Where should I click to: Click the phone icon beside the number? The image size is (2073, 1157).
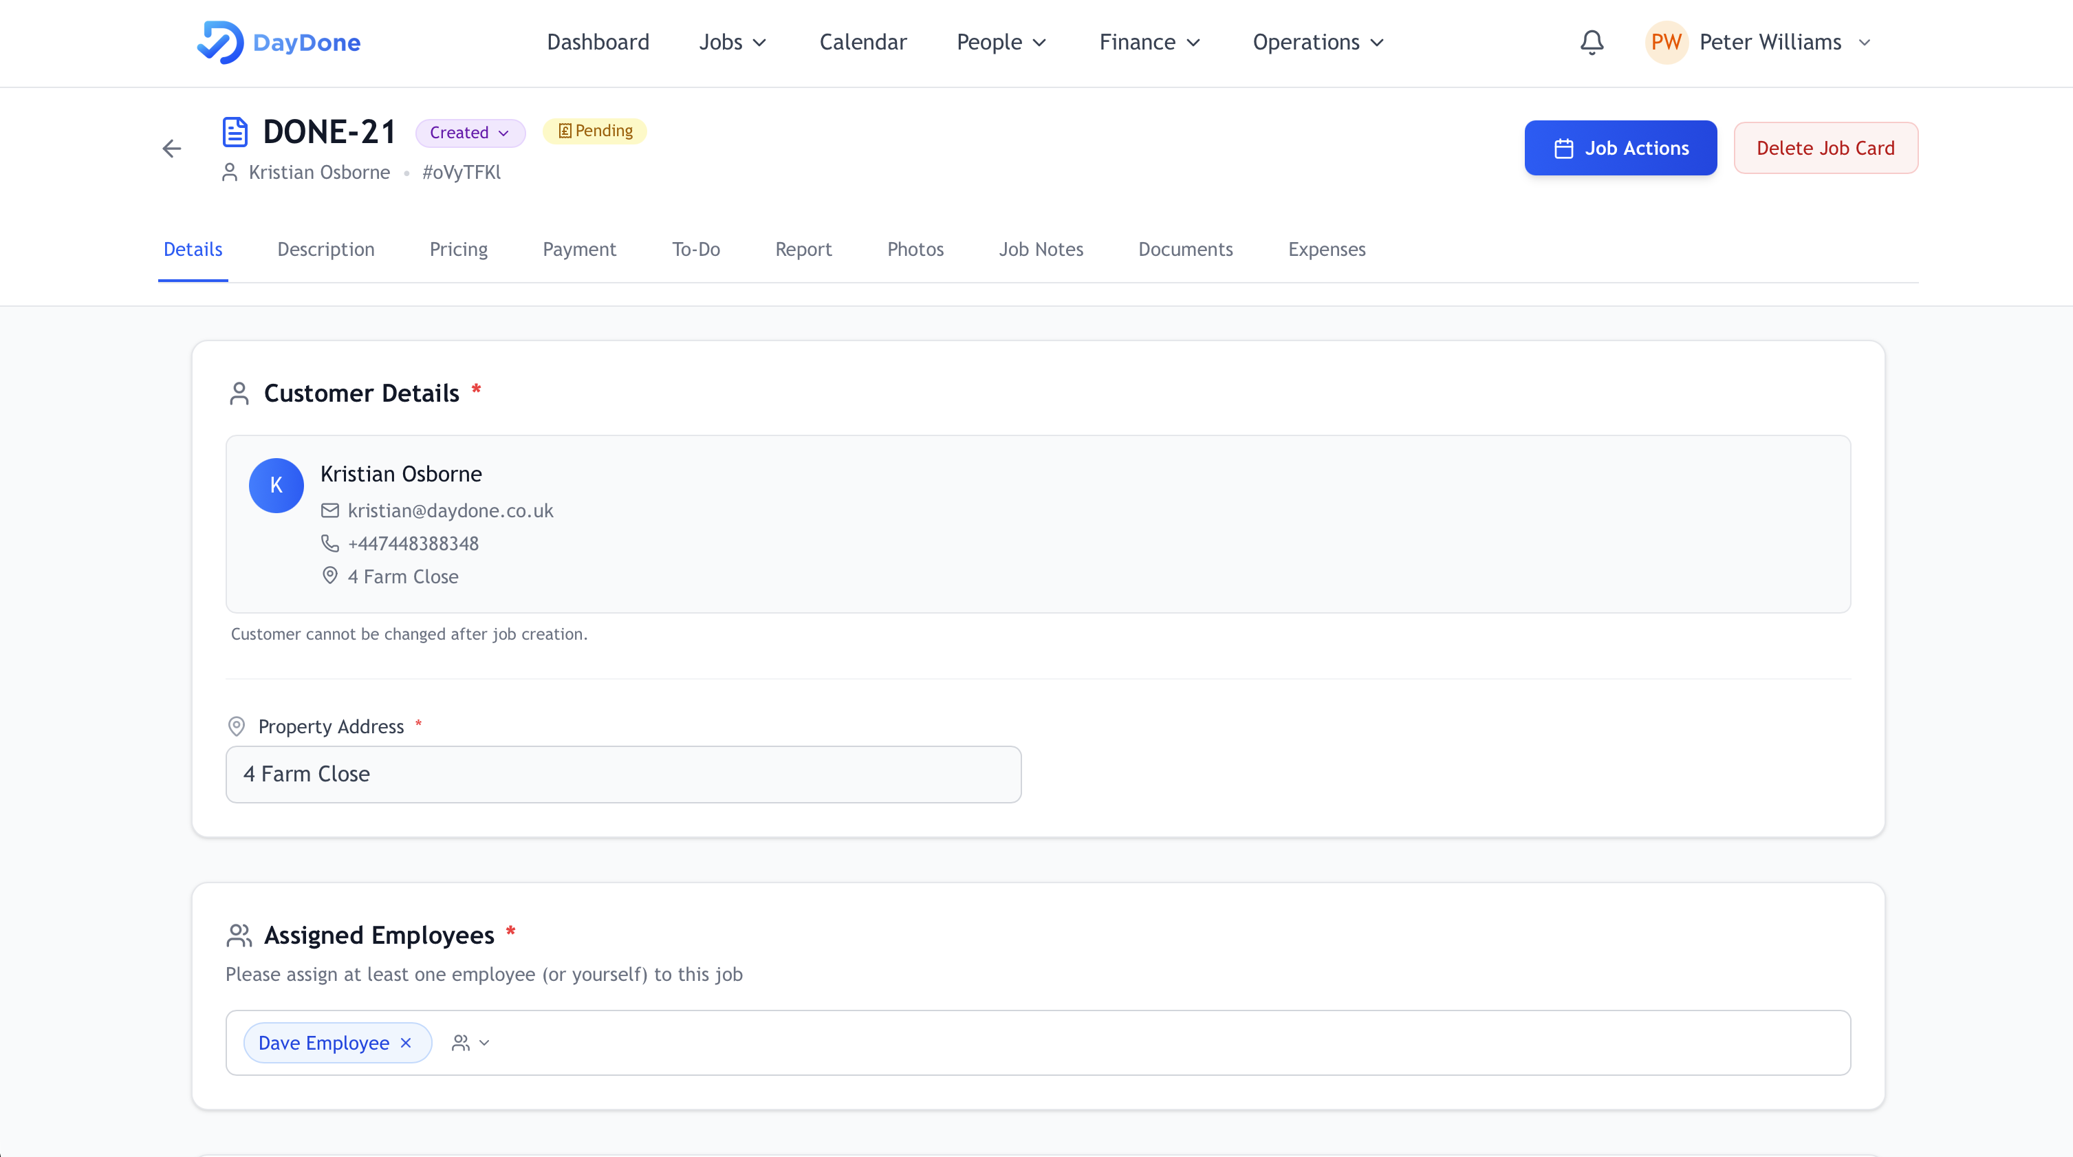point(330,543)
